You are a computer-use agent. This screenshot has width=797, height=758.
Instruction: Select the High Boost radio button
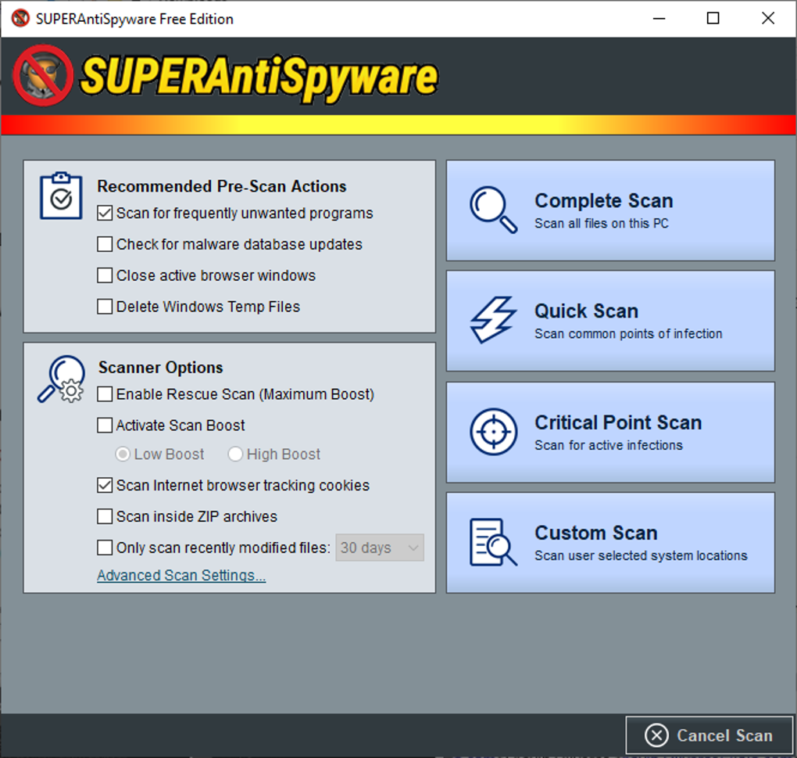click(x=235, y=454)
